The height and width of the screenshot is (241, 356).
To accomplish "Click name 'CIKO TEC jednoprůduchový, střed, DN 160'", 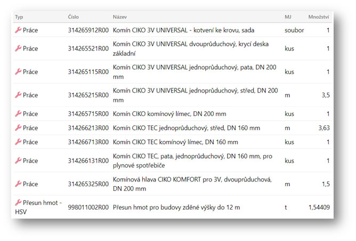I will (190, 128).
